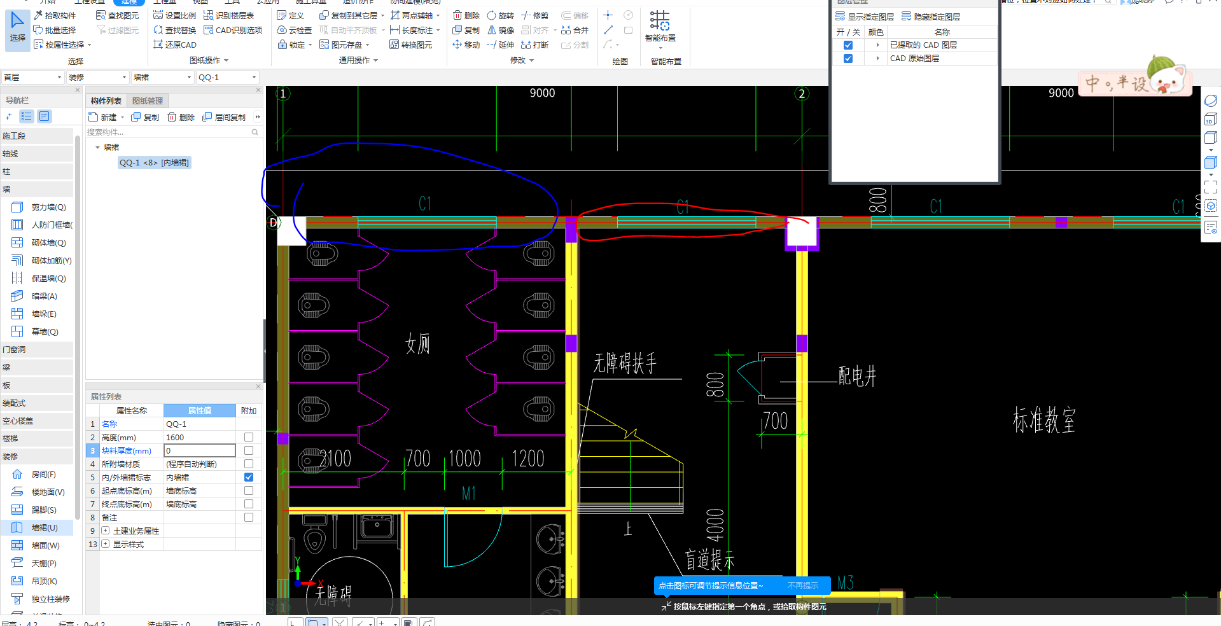The height and width of the screenshot is (626, 1221).
Task: Open 查找图元 find element tool
Action: (117, 15)
